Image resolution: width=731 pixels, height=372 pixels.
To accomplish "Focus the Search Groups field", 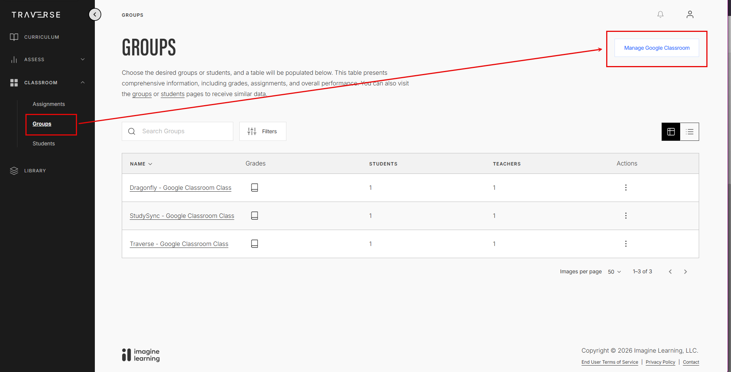I will point(178,131).
